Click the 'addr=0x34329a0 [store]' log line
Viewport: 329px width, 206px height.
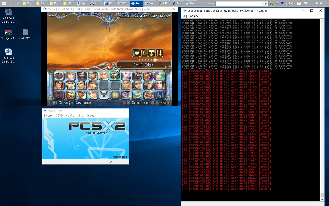coord(226,189)
